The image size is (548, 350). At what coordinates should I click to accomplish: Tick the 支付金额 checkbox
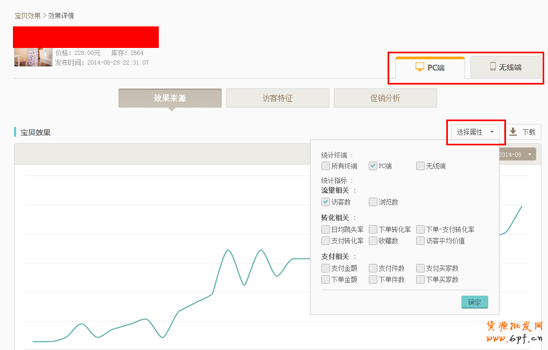click(326, 268)
